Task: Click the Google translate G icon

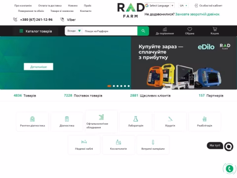Action: pyautogui.click(x=147, y=5)
